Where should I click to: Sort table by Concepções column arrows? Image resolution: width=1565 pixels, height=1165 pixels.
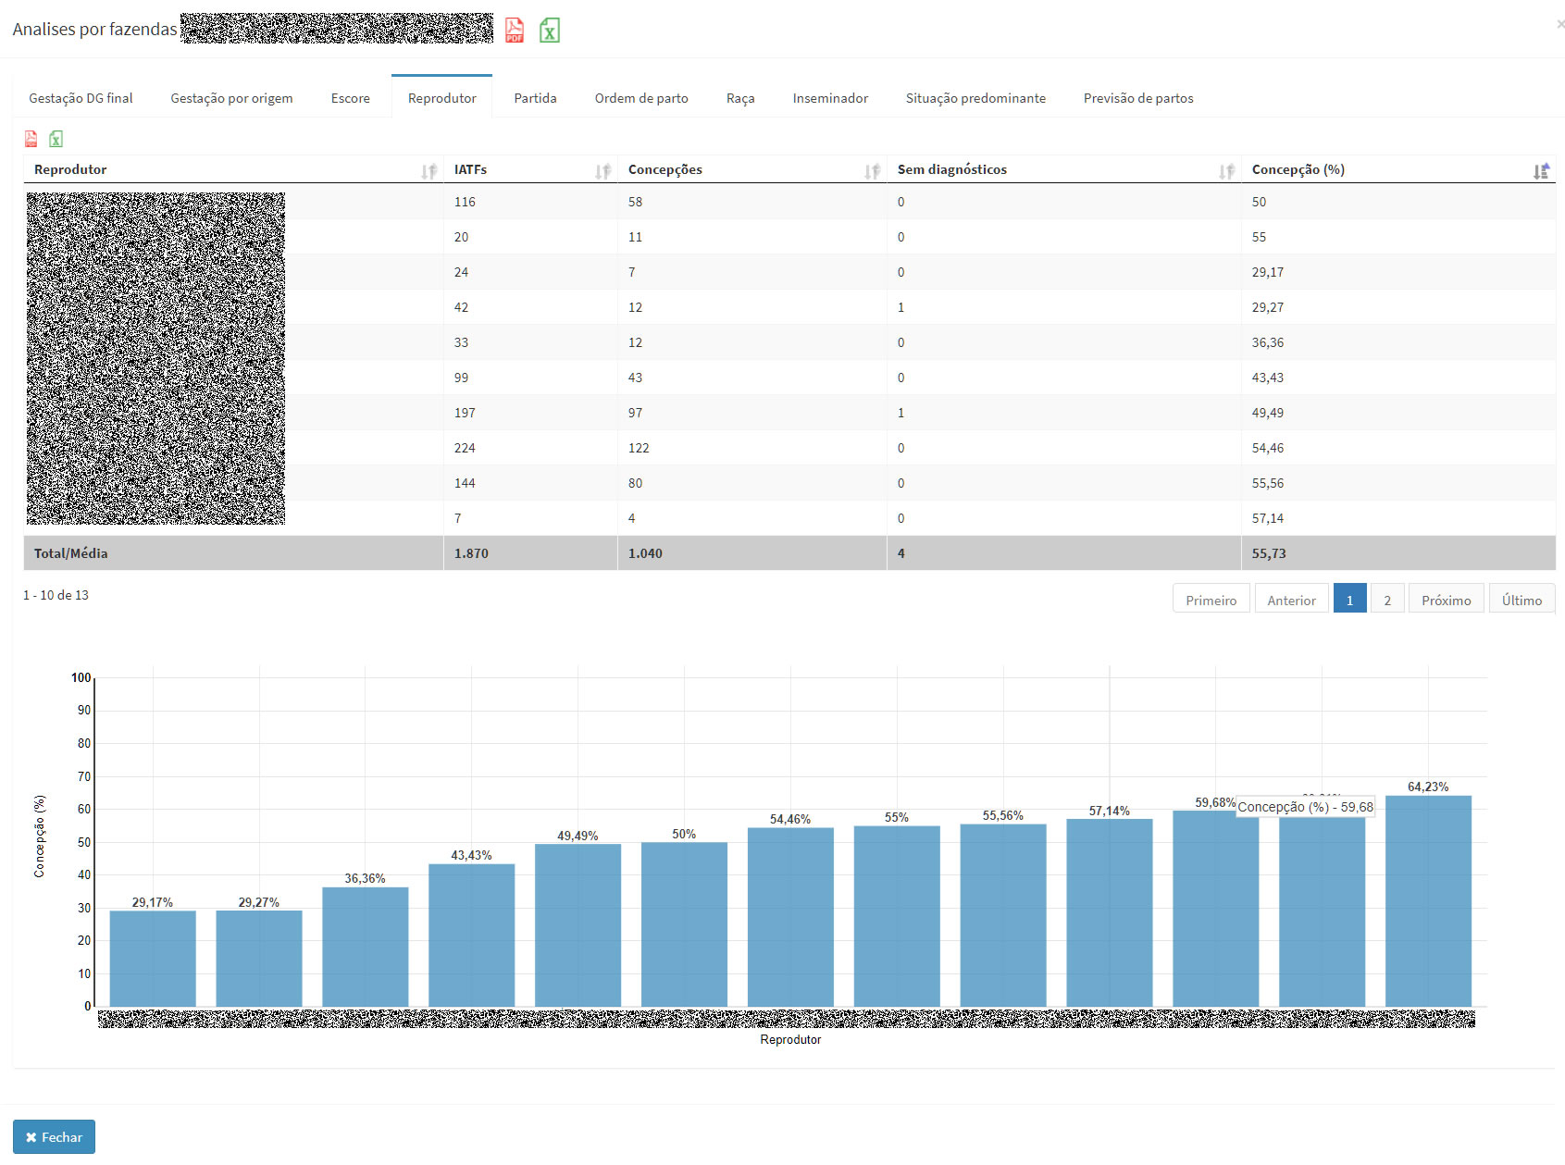click(872, 171)
